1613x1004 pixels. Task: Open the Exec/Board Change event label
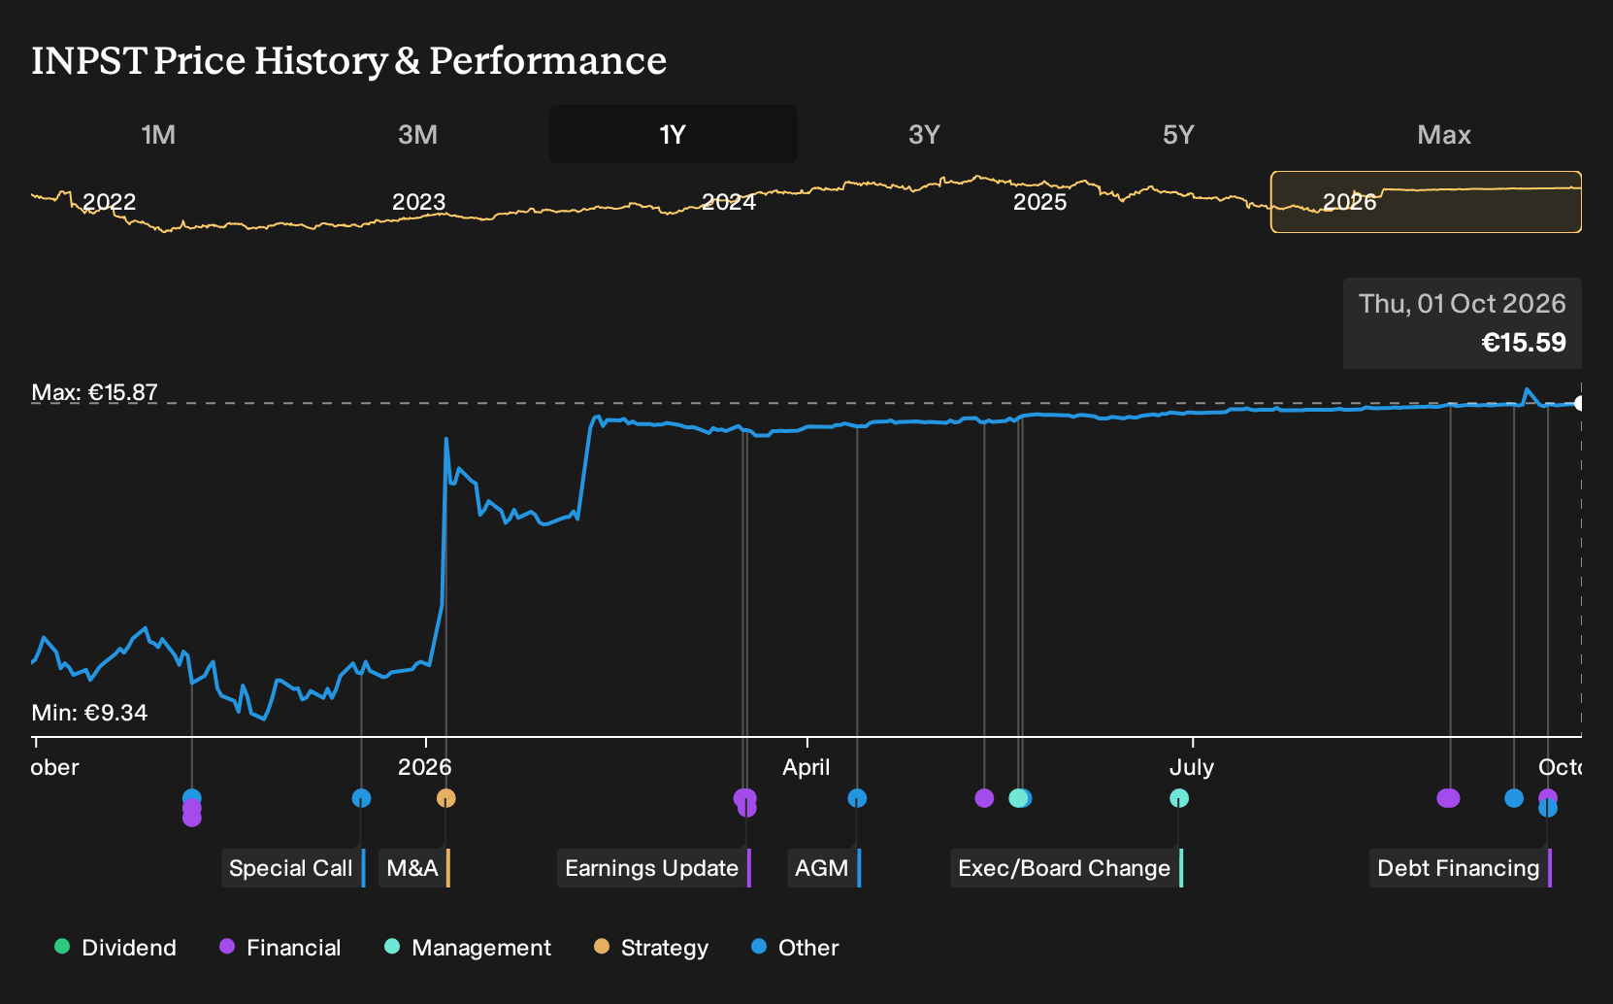(1067, 868)
